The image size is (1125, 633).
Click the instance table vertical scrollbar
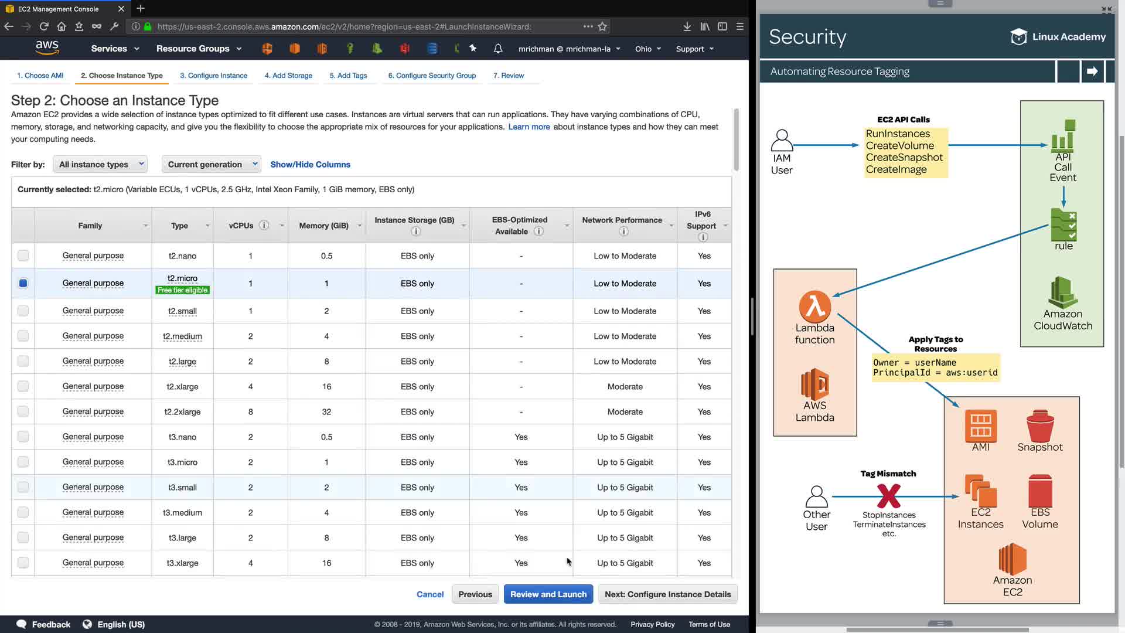736,141
